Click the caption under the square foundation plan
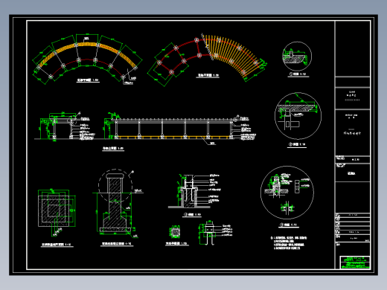 [x=57, y=245]
